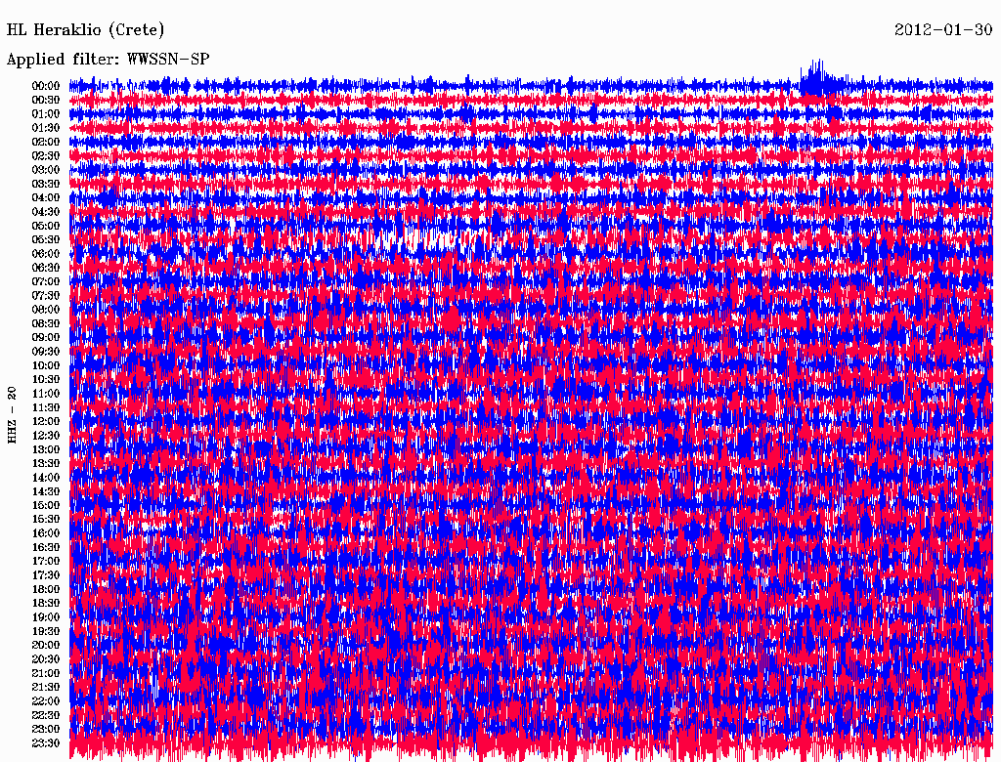Select the 04:30 time row label
Viewport: 1001px width, 762px height.
[46, 211]
